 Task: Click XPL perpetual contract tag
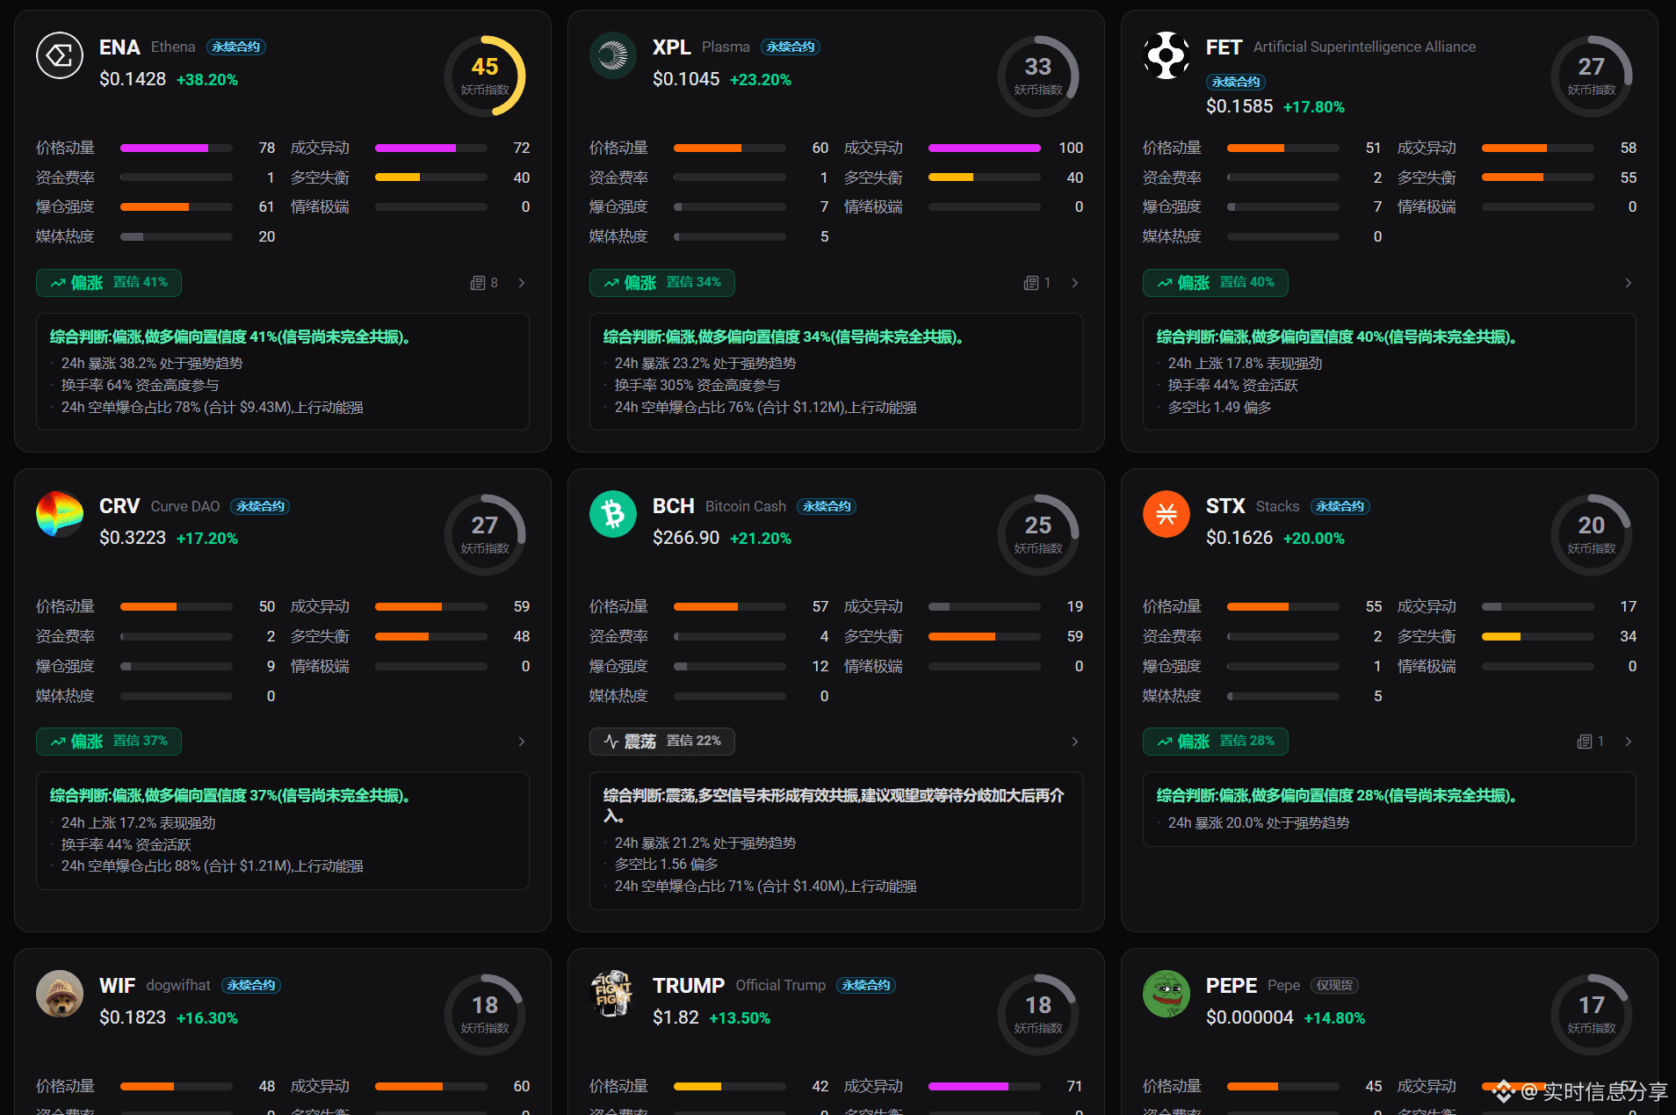(x=791, y=47)
